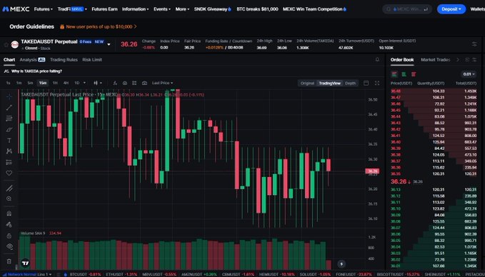
Task: Toggle stay in drawing mode
Action: 9,224
